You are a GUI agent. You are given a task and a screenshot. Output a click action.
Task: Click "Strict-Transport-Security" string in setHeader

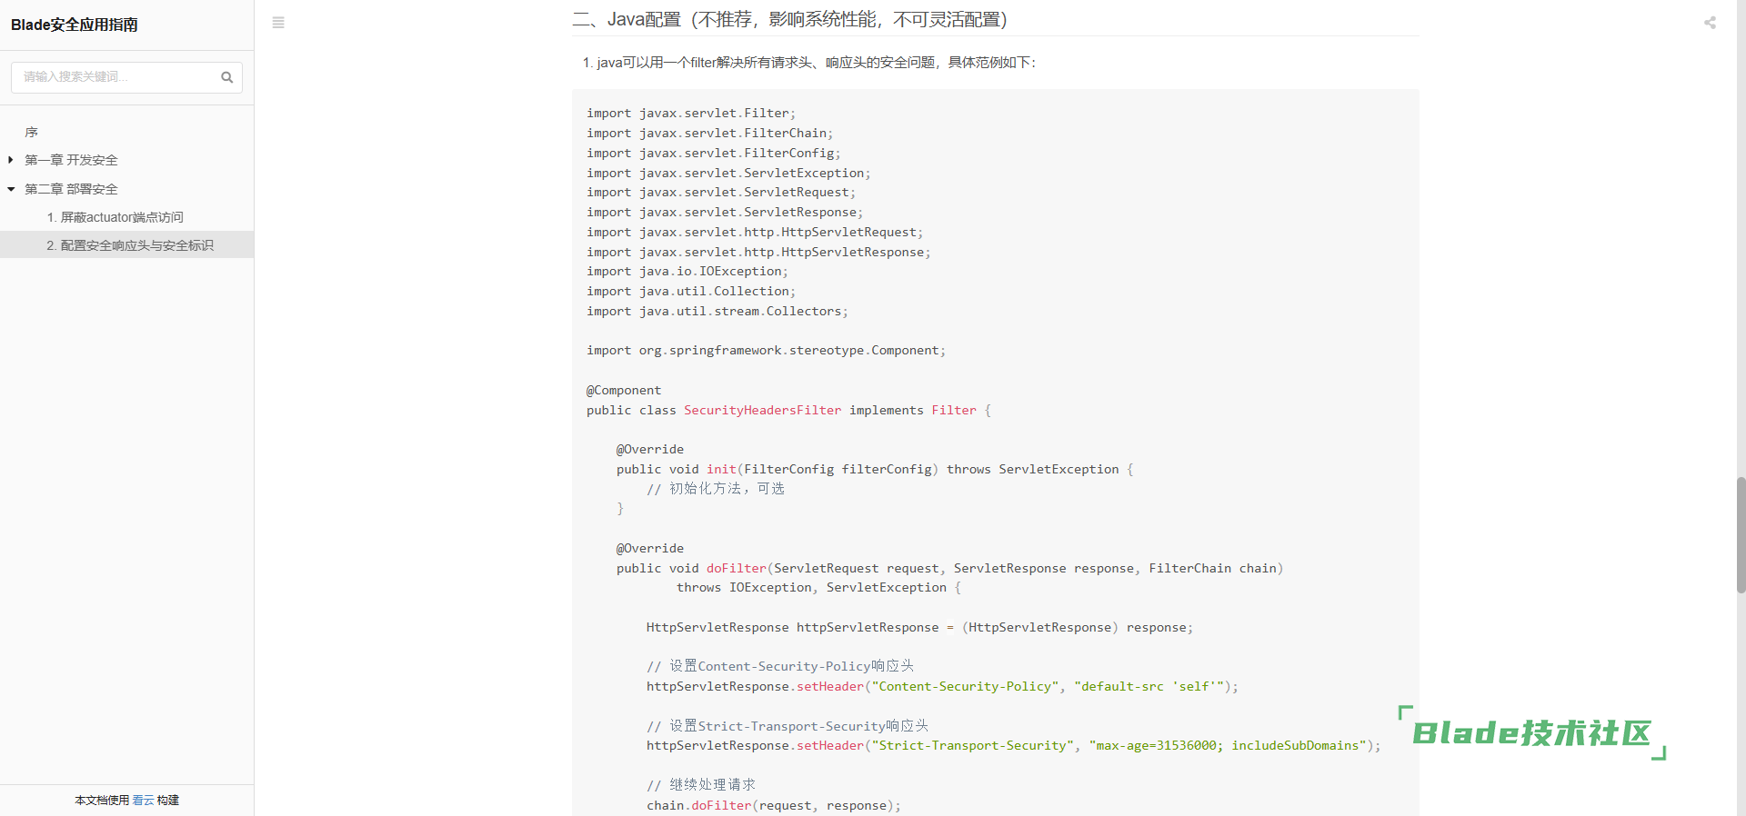973,745
